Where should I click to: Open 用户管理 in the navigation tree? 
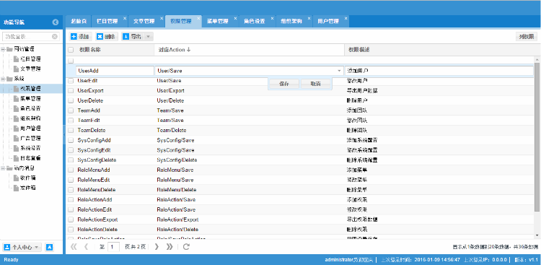click(x=30, y=129)
